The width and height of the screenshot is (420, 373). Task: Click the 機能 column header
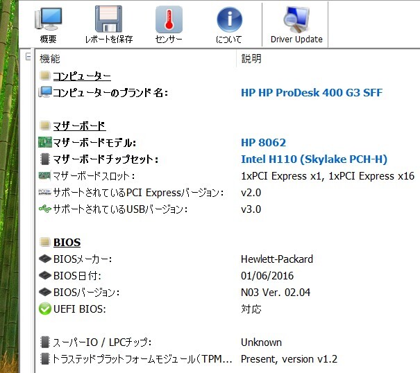point(50,59)
